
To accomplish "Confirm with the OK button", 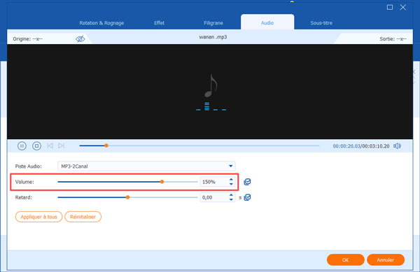I will coord(346,259).
